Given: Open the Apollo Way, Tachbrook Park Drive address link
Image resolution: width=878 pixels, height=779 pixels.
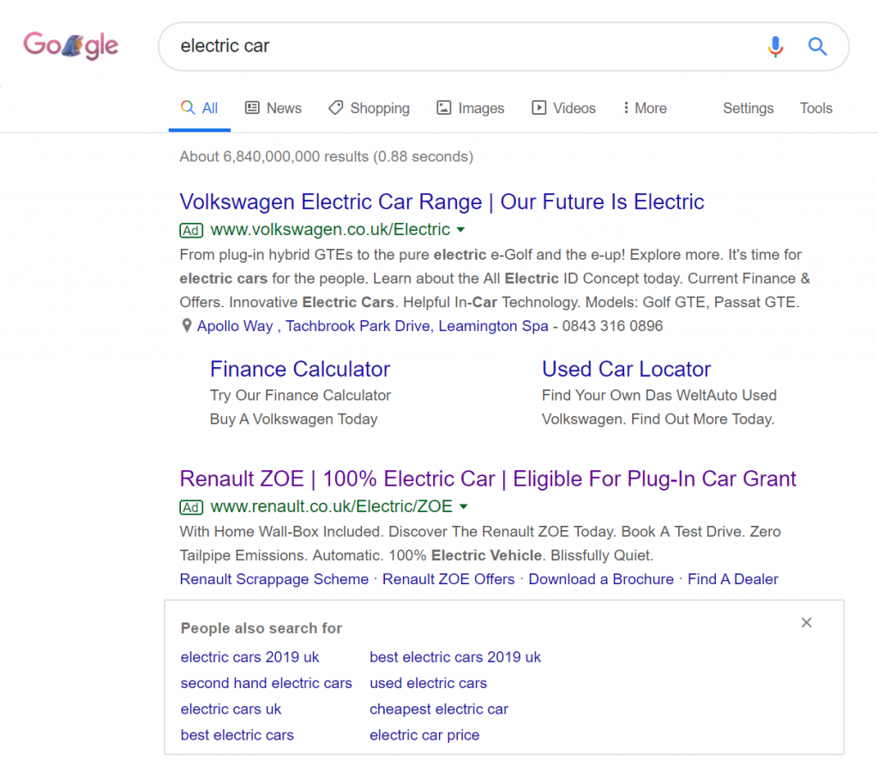Looking at the screenshot, I should 372,326.
